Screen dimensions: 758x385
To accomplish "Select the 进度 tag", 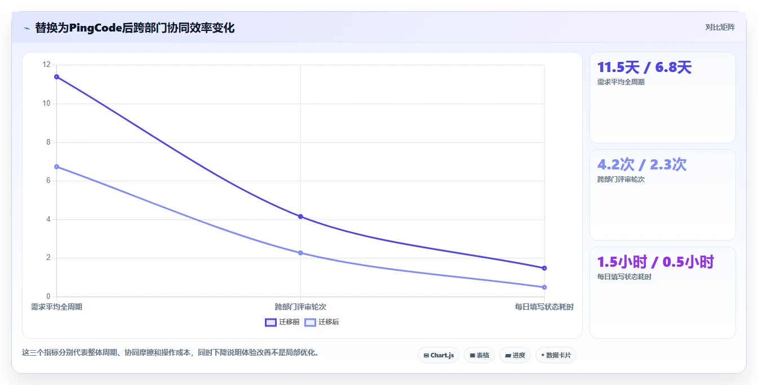I will [515, 355].
